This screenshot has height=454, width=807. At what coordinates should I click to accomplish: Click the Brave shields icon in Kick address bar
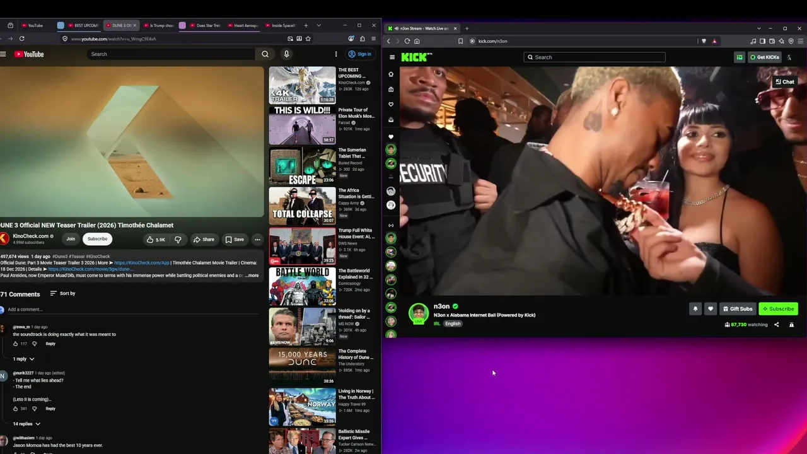[704, 41]
